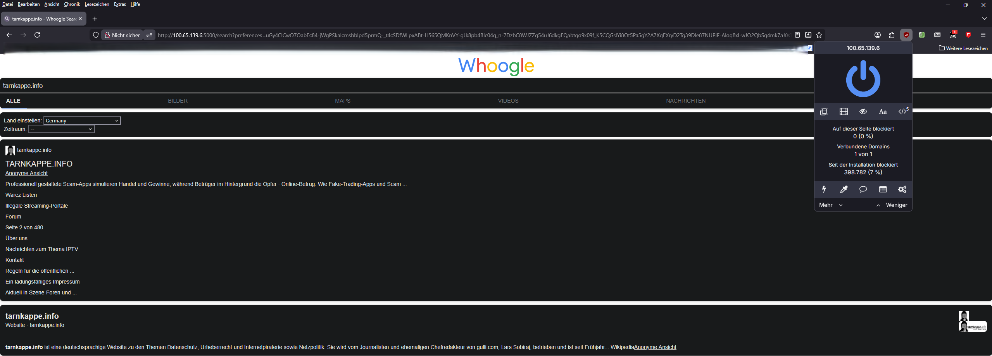The image size is (992, 356).
Task: Enter element zapper mode (lightning icon)
Action: 824,189
